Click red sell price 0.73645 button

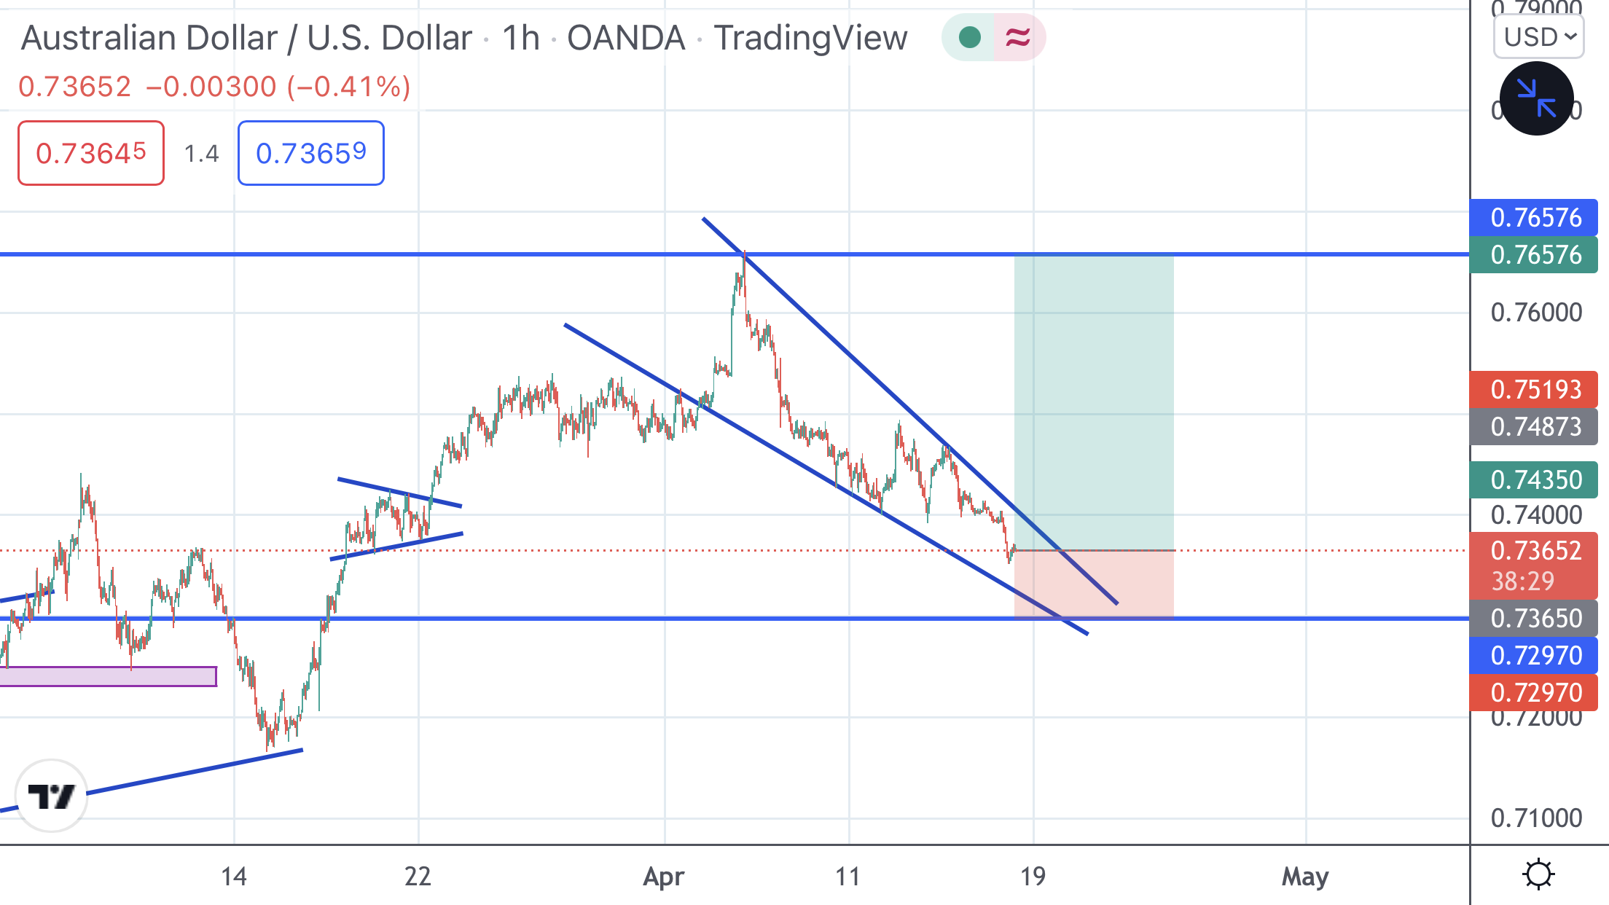point(91,153)
